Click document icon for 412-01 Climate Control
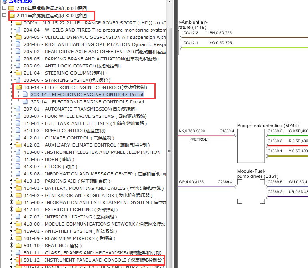 coord(18,137)
